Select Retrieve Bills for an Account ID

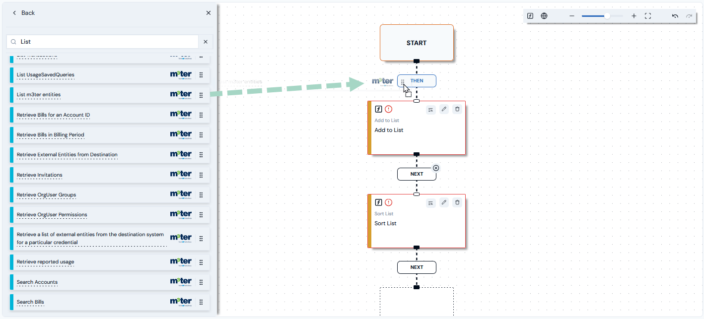109,115
